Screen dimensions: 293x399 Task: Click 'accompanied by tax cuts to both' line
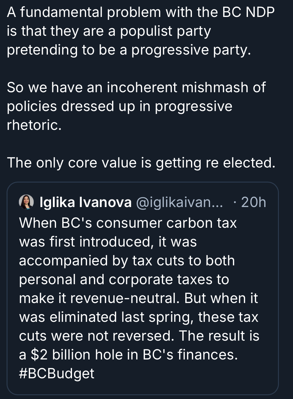(127, 260)
